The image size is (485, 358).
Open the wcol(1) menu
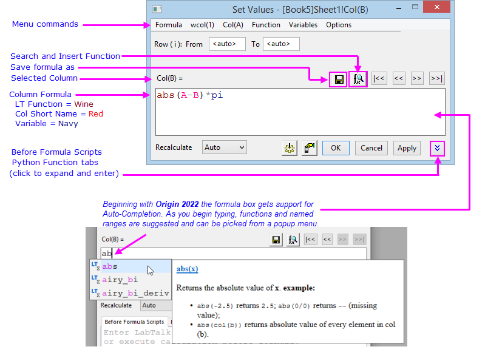point(202,25)
